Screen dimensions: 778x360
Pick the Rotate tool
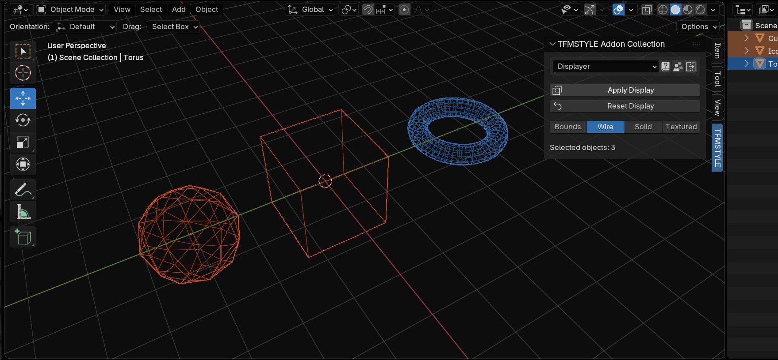(23, 120)
